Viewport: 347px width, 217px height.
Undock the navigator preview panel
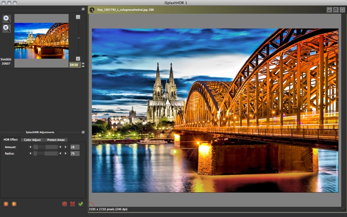(83, 9)
